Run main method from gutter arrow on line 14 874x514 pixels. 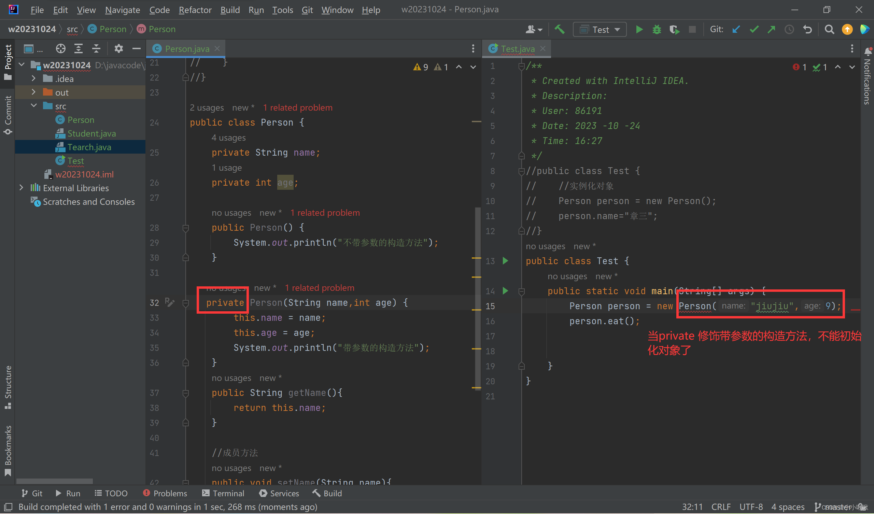click(505, 291)
